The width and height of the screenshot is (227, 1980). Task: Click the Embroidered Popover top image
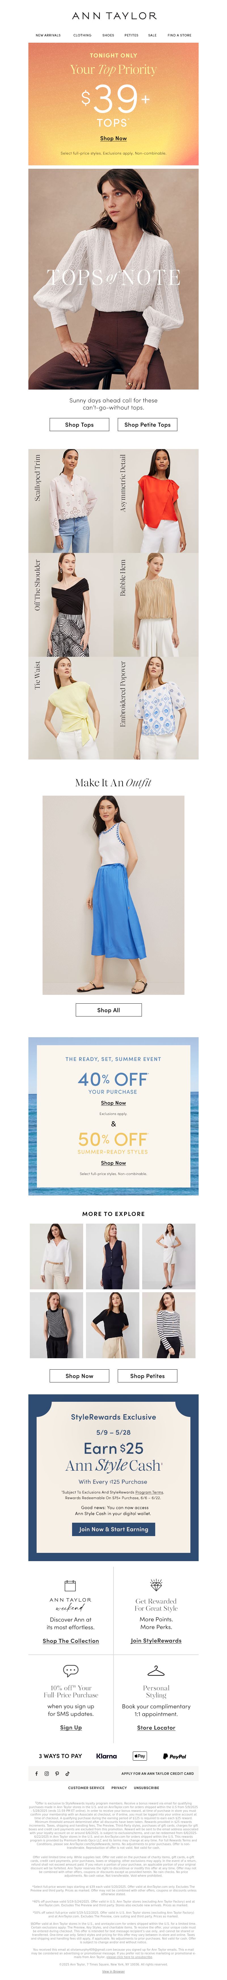pyautogui.click(x=156, y=708)
